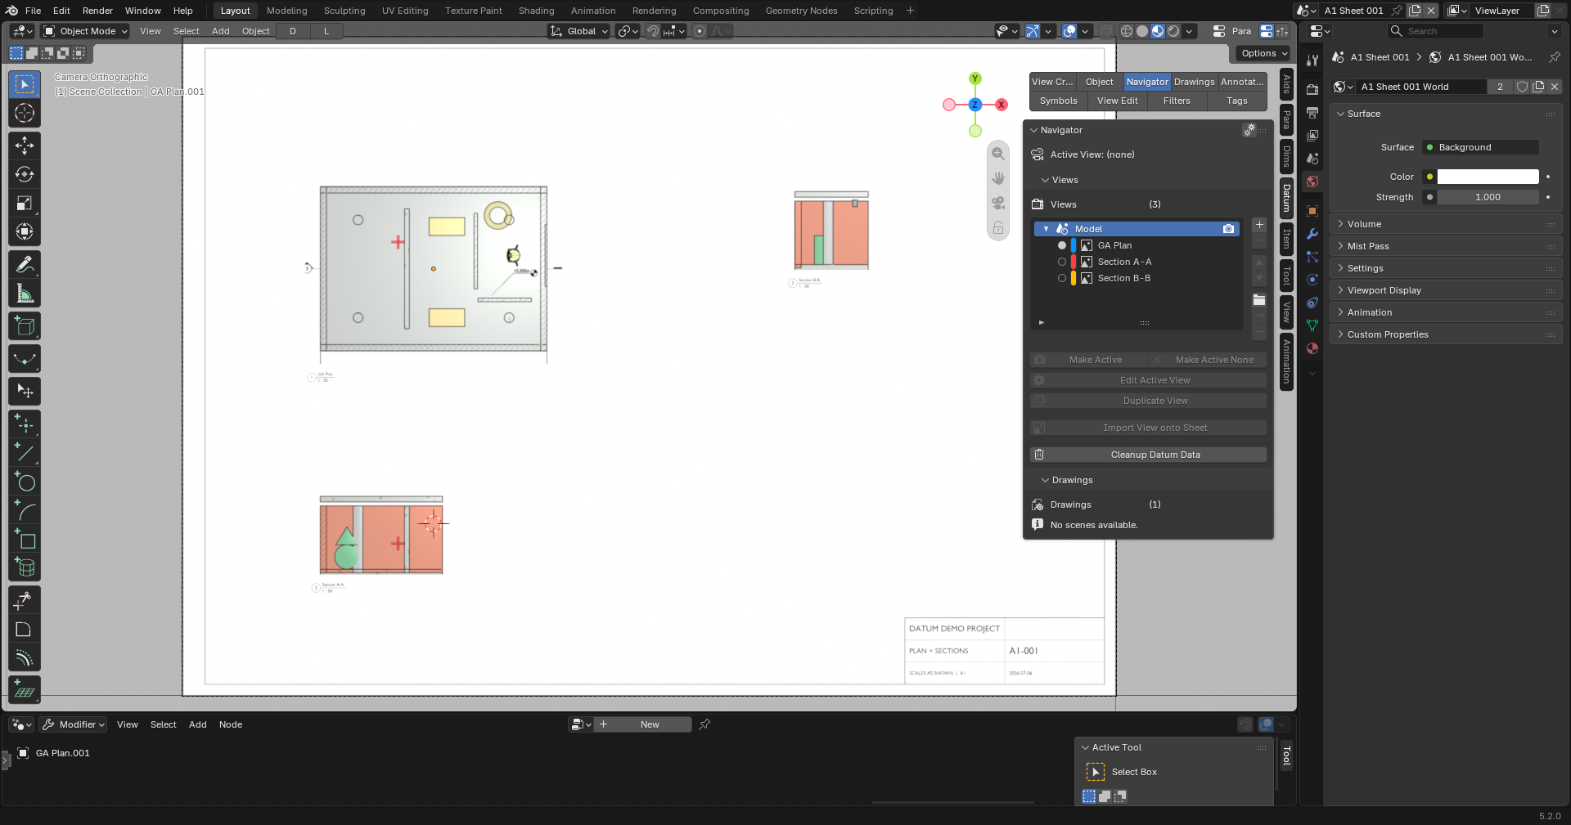The image size is (1571, 825).
Task: Choose the Measure tool
Action: click(x=25, y=294)
